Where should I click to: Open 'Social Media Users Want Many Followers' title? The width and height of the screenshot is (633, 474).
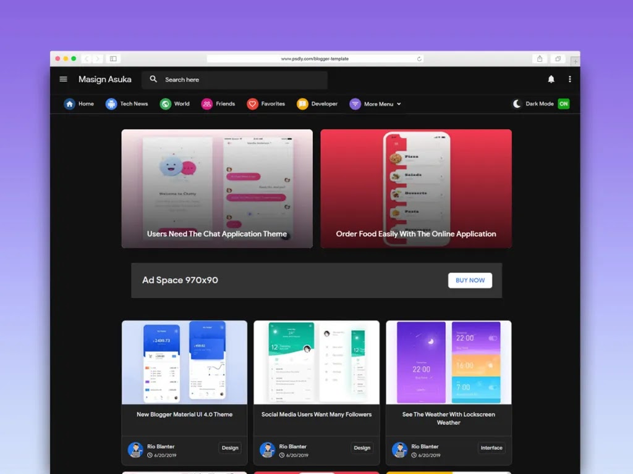pyautogui.click(x=316, y=414)
